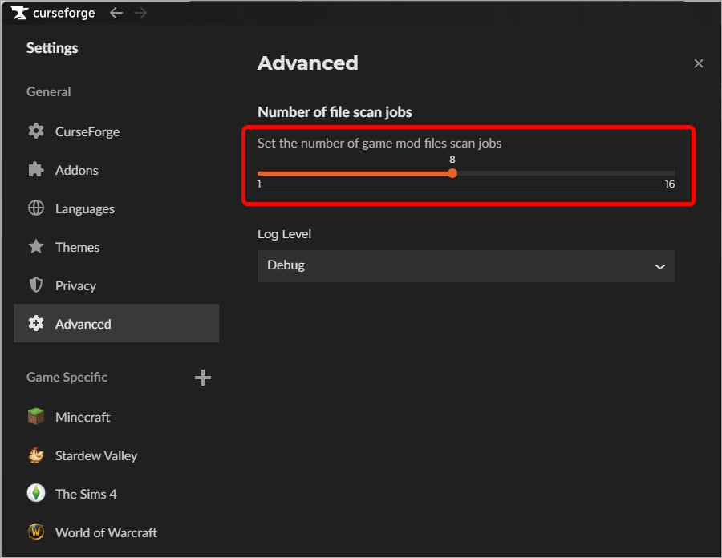Go back with the left arrow
Screen dimensions: 722x558
coord(116,13)
